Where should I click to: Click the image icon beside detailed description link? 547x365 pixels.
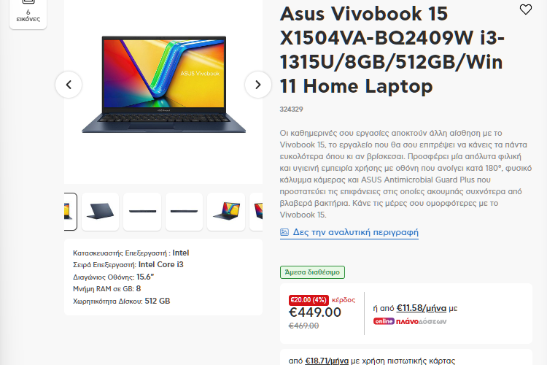pyautogui.click(x=284, y=232)
